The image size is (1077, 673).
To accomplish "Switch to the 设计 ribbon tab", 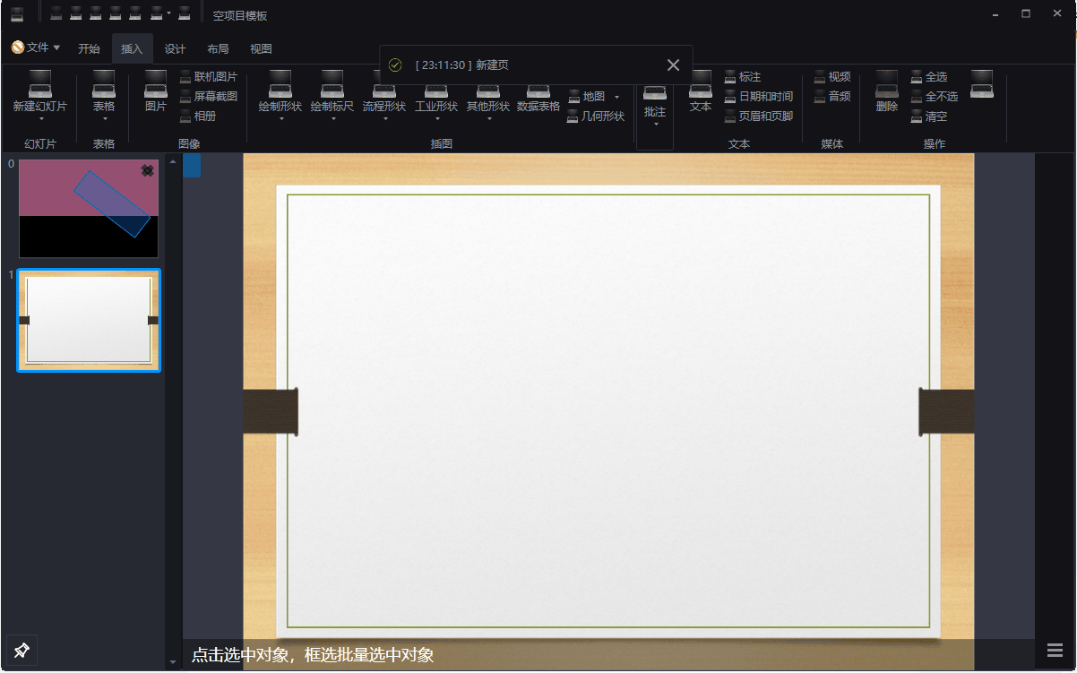I will click(x=175, y=48).
